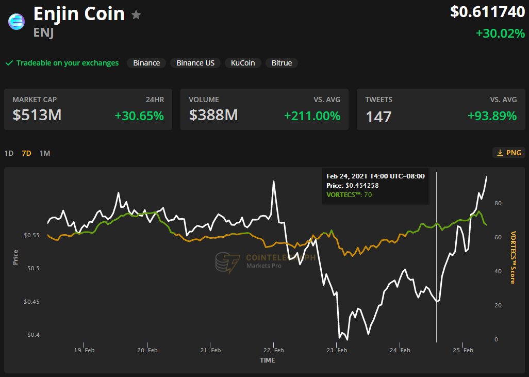Click the Price axis title
The image size is (529, 377).
(15, 257)
